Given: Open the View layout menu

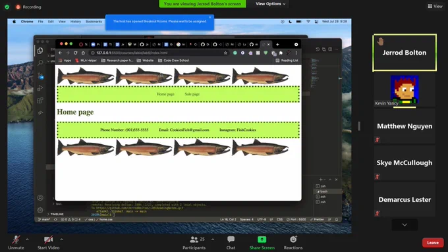Looking at the screenshot, I should (x=435, y=6).
